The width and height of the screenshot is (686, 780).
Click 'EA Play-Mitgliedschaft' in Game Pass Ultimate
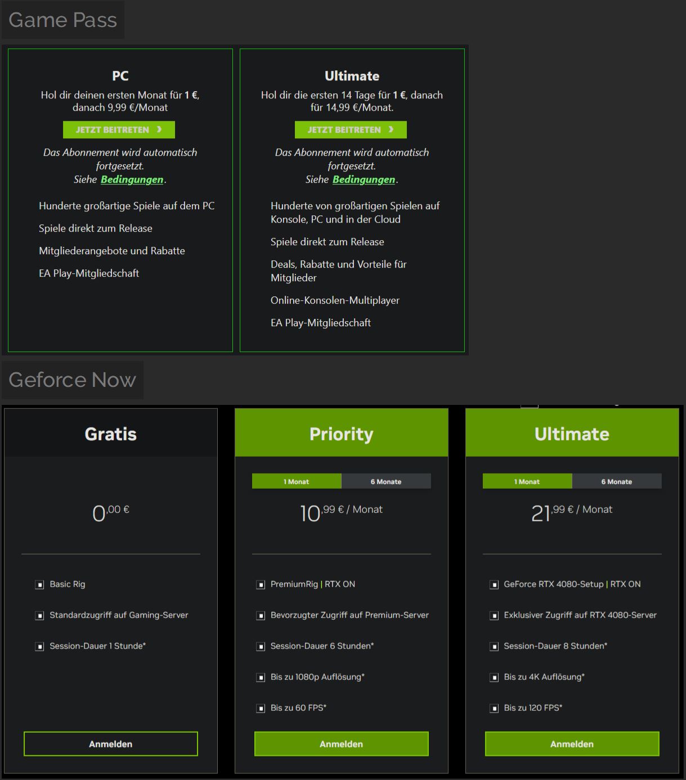[321, 323]
